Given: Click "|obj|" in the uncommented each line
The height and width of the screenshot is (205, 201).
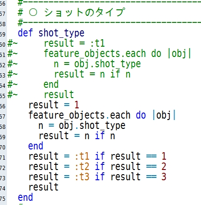Looking at the screenshot, I should tap(164, 115).
